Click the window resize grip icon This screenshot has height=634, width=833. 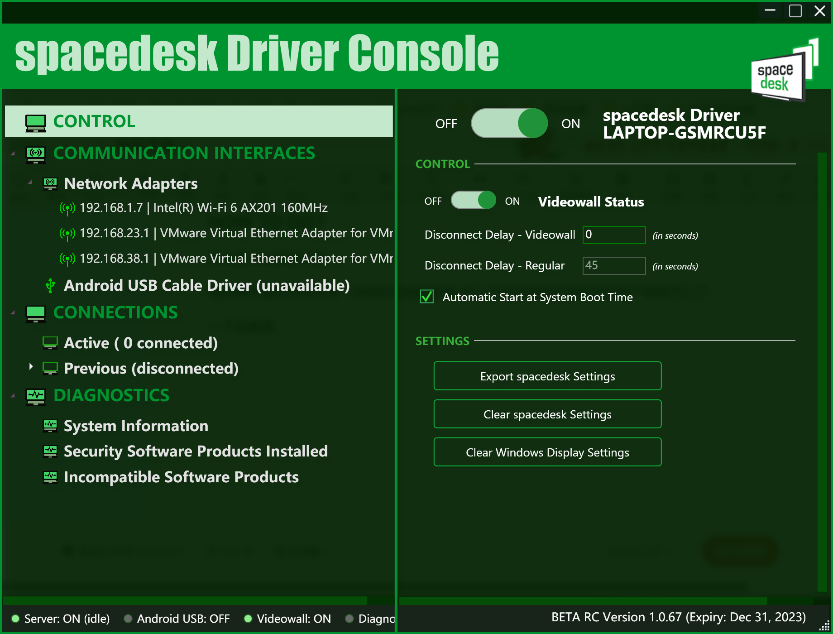[824, 626]
